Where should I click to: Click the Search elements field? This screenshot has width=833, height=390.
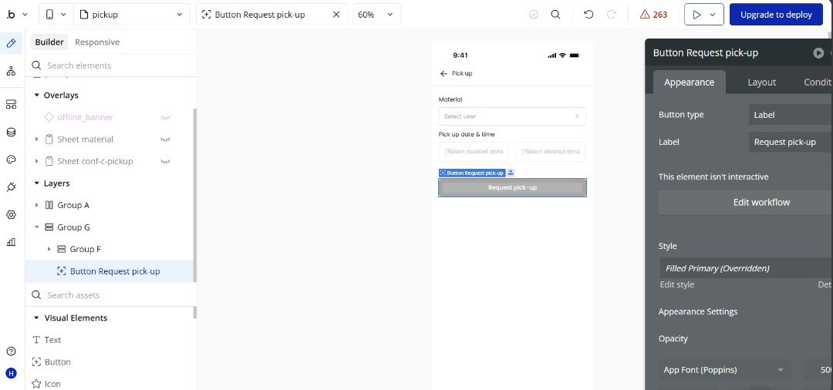tap(111, 66)
